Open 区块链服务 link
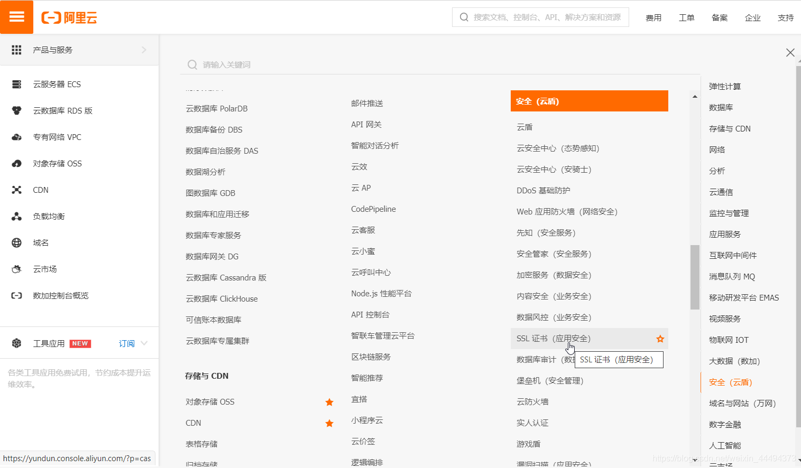 (x=371, y=357)
